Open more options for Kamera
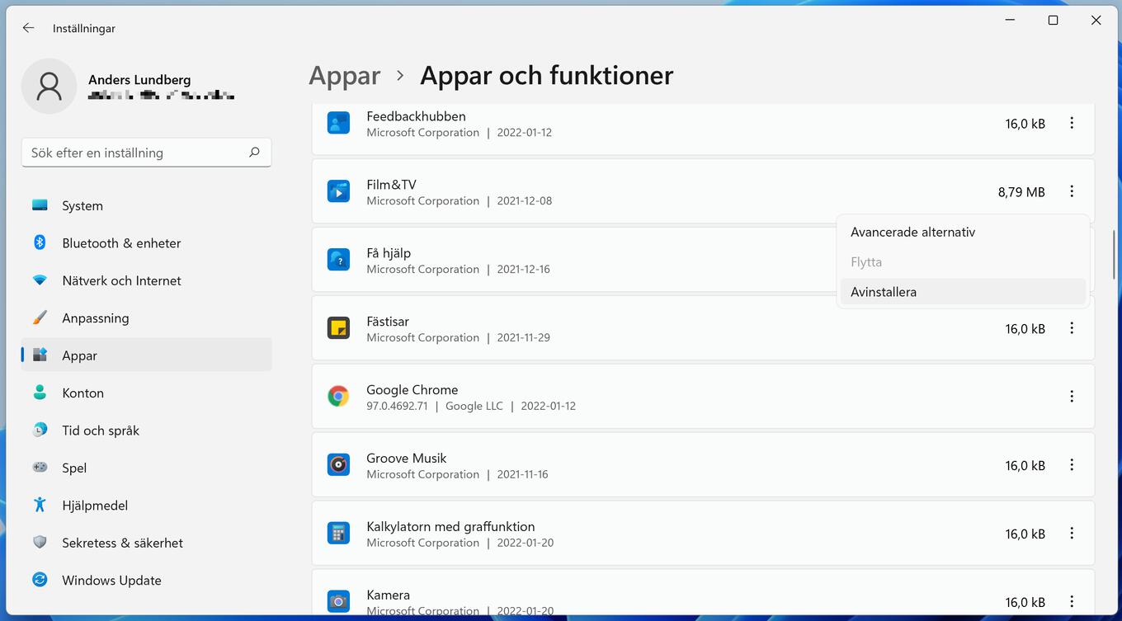Viewport: 1122px width, 621px height. pyautogui.click(x=1072, y=601)
